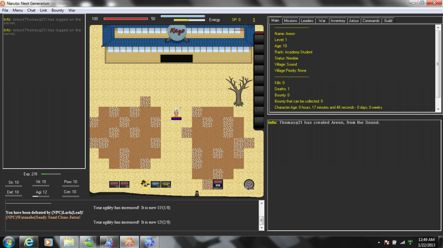Click the green Exp progress bar

coord(51,174)
